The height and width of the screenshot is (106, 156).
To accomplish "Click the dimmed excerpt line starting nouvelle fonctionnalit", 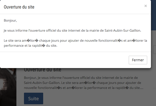I will (x=84, y=88).
